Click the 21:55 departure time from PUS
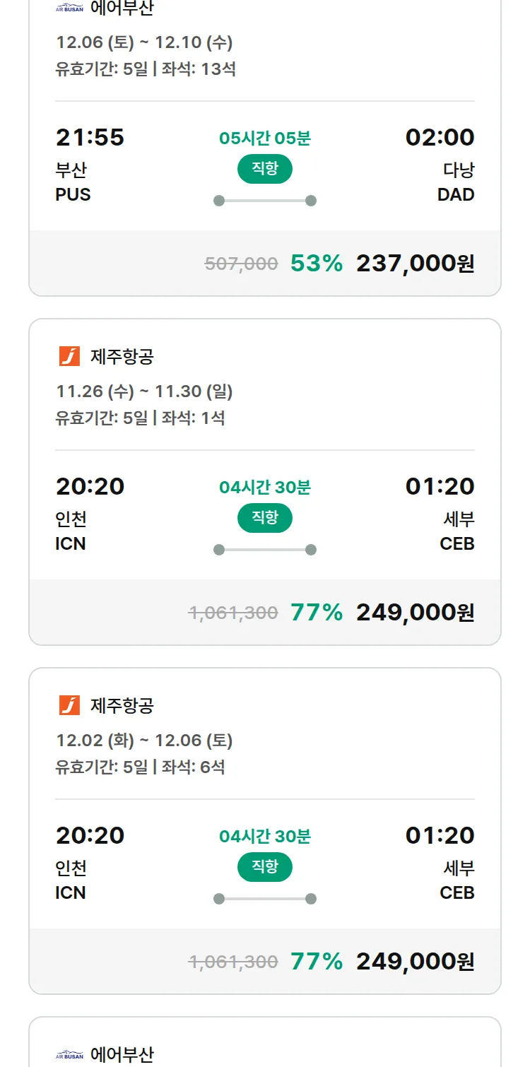The width and height of the screenshot is (530, 1067). coord(90,137)
